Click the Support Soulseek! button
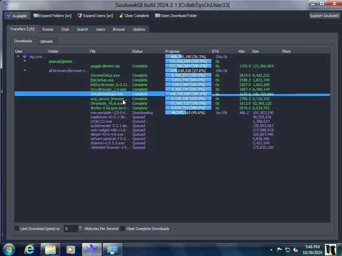 [x=324, y=16]
